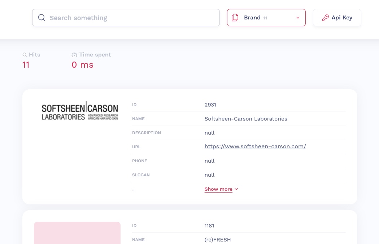379x244 pixels.
Task: Focus the Search something input field
Action: tap(126, 18)
